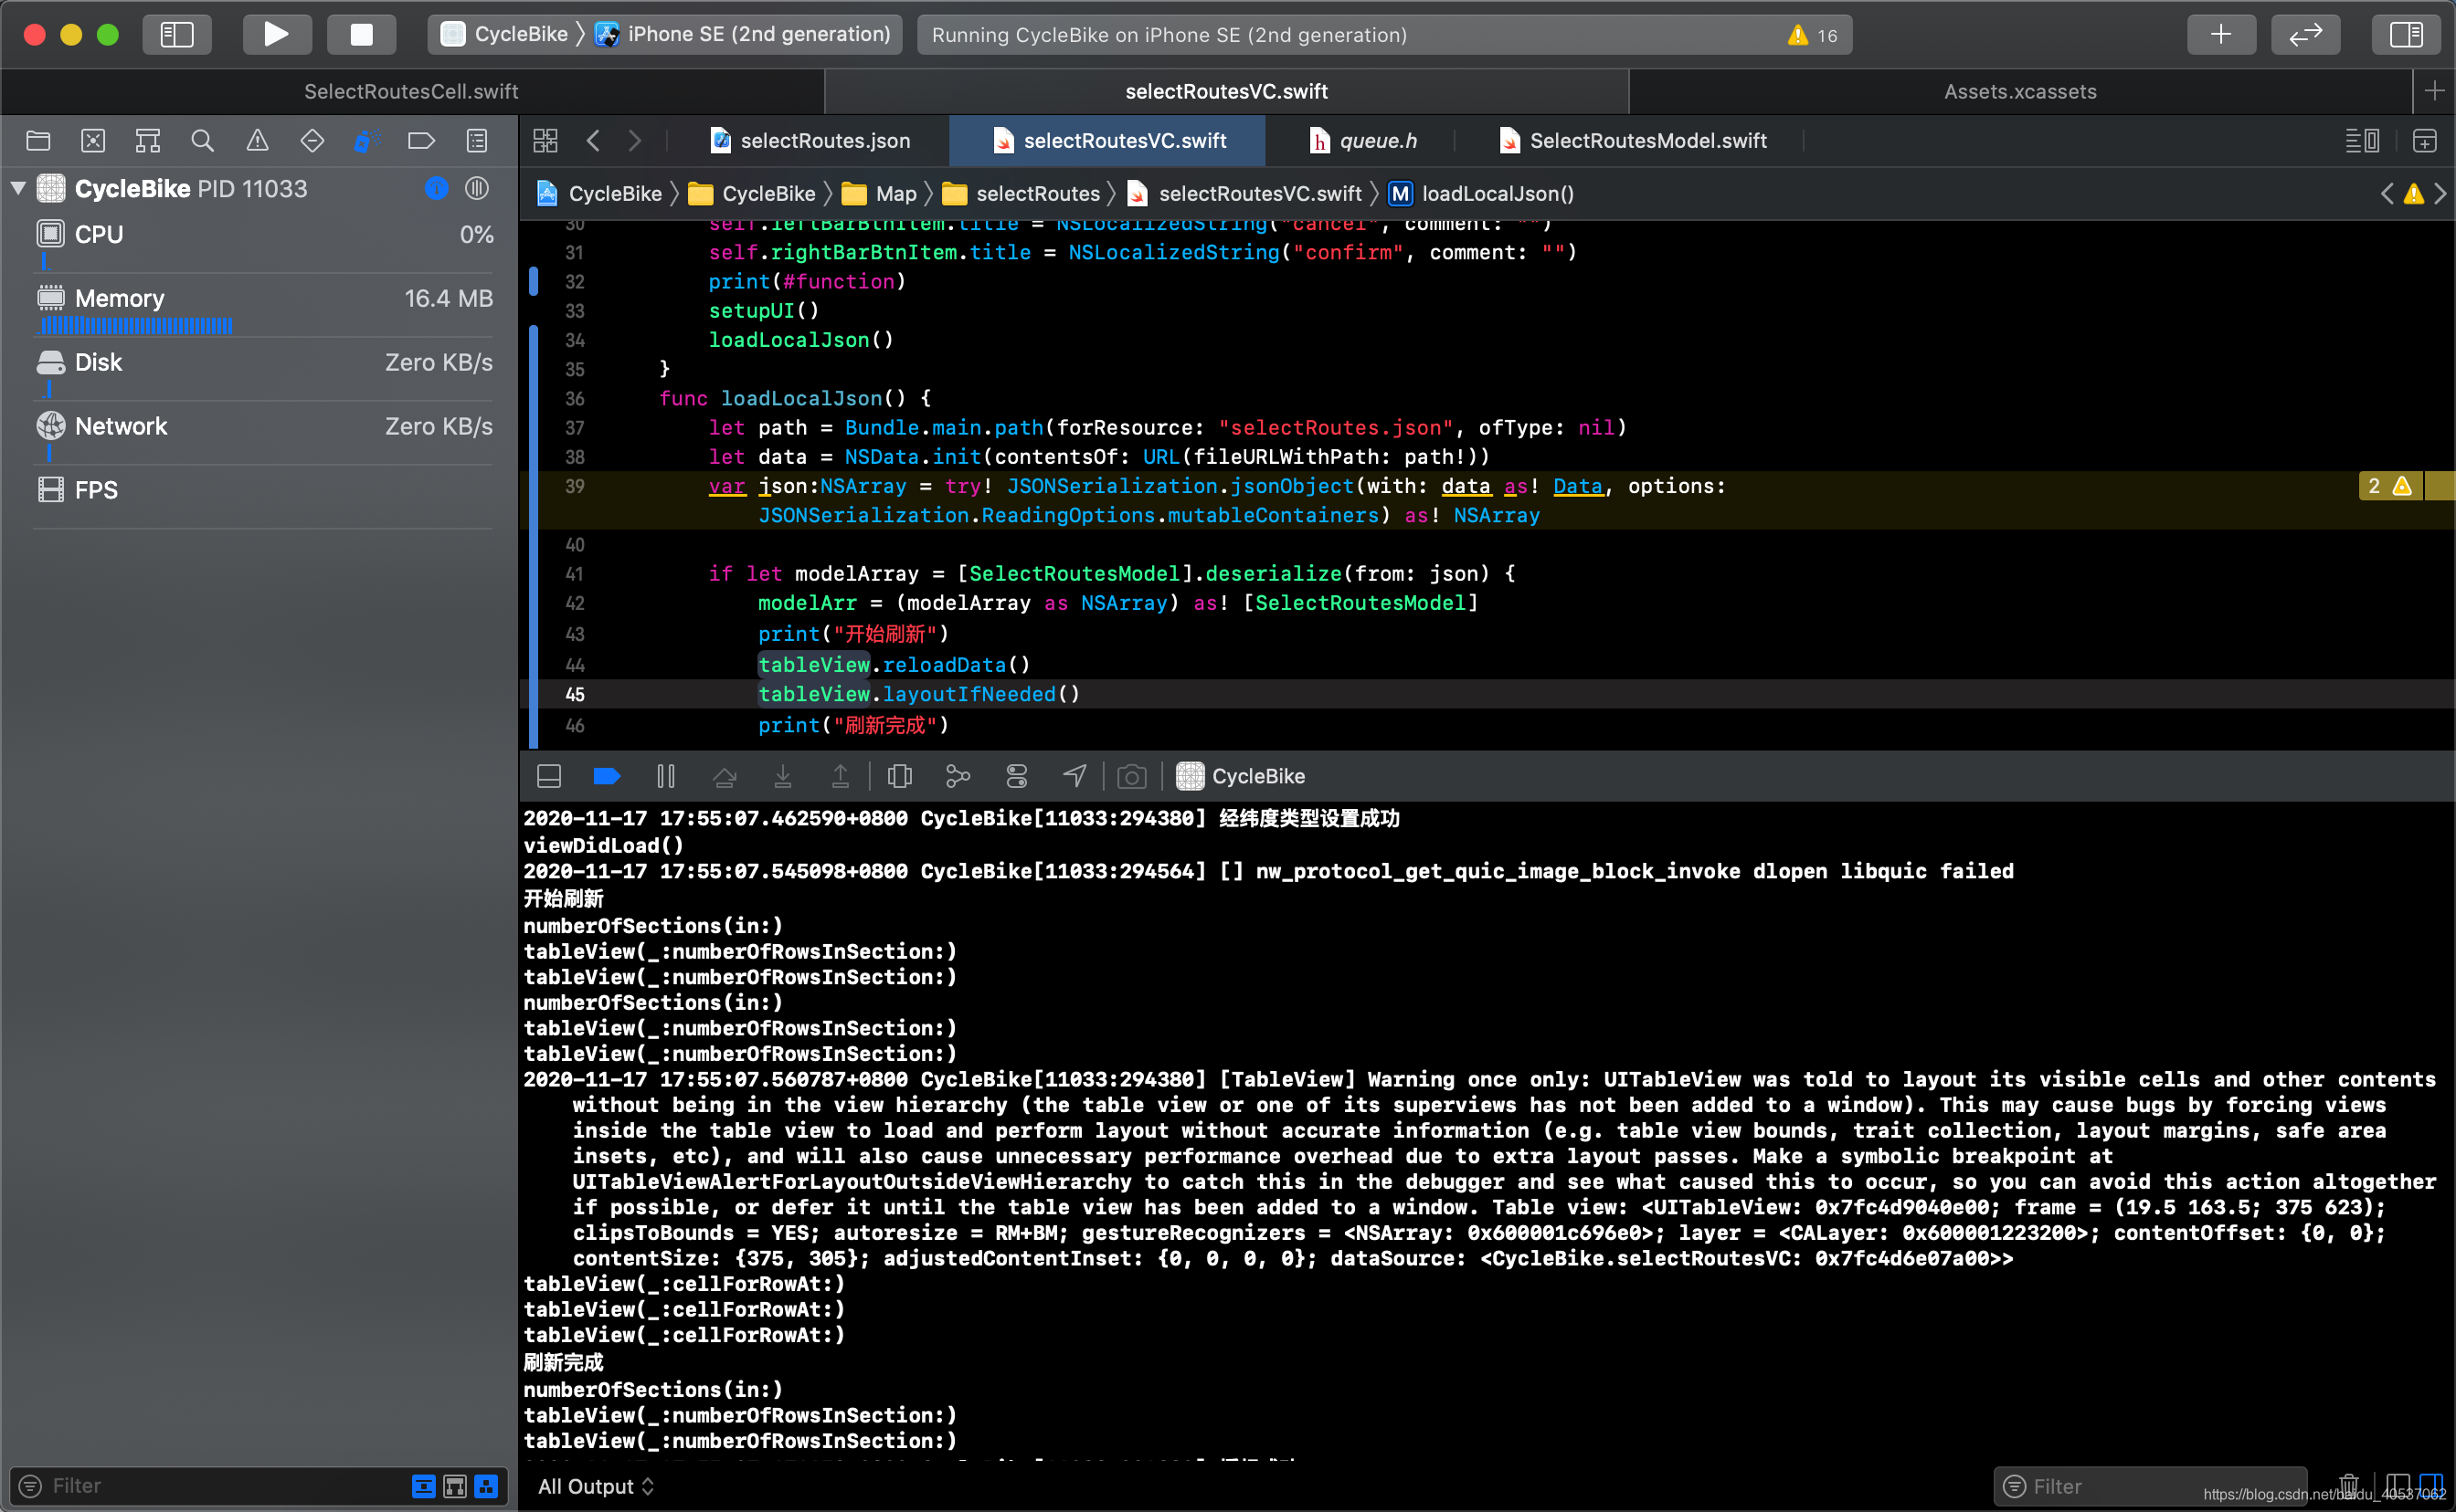Open related items grid menu
This screenshot has height=1512, width=2456.
coord(545,141)
